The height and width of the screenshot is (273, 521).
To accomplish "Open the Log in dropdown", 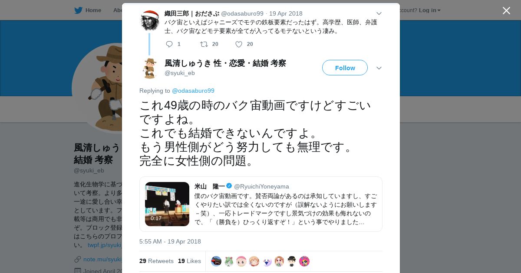I will pos(429,10).
